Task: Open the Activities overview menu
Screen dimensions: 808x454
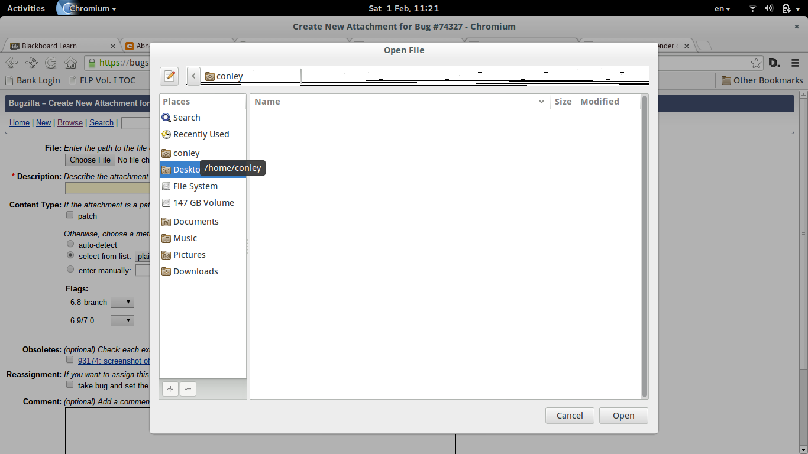Action: [25, 8]
